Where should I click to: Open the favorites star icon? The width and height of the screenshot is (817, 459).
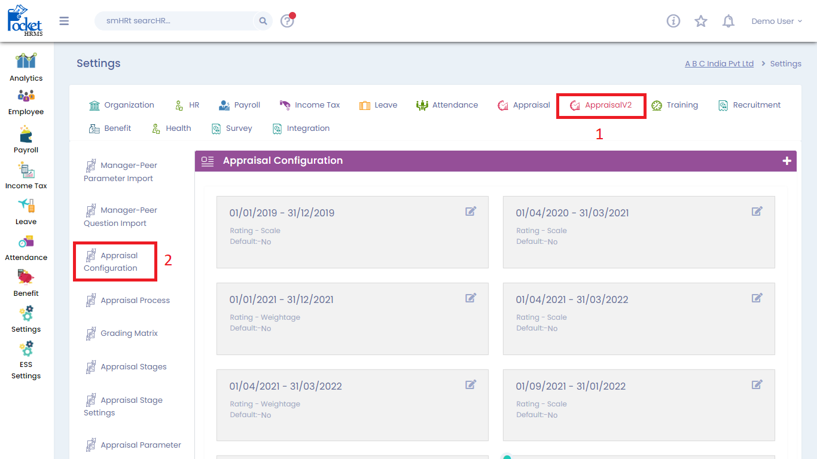(x=701, y=21)
